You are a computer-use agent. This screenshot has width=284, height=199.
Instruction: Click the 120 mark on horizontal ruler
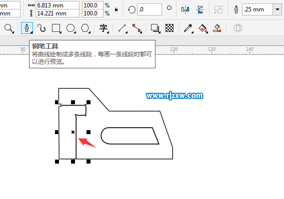tap(173, 49)
